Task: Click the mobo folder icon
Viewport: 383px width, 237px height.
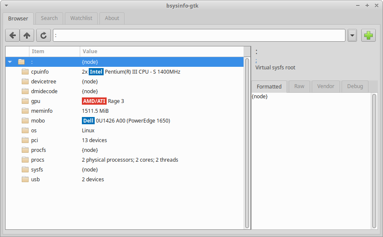Action: (x=25, y=120)
